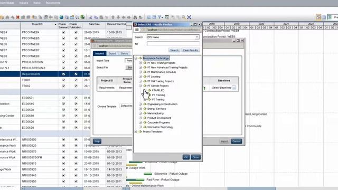
Task: Open the funnel filter icon in toolbar
Action: [159, 17]
